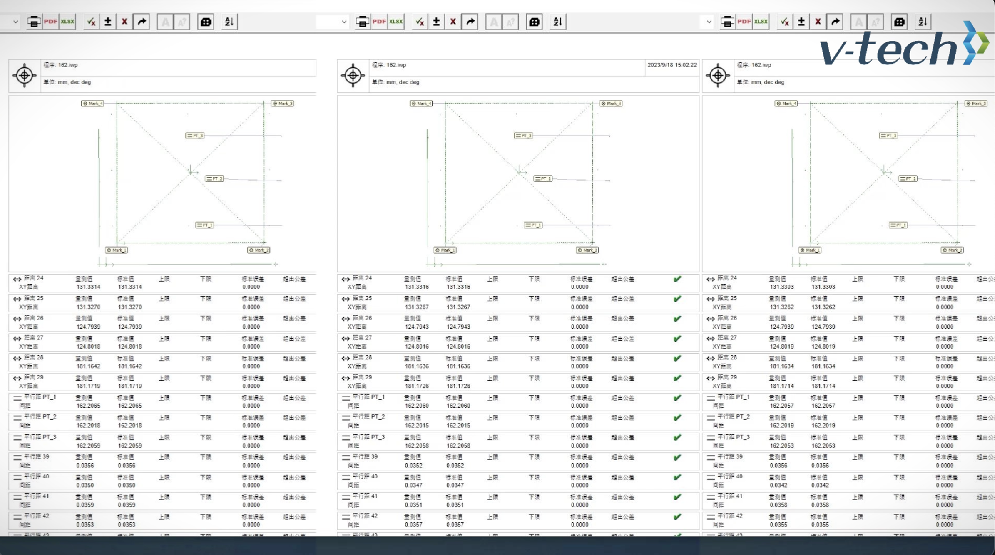Print the report in the middle panel

pos(362,22)
